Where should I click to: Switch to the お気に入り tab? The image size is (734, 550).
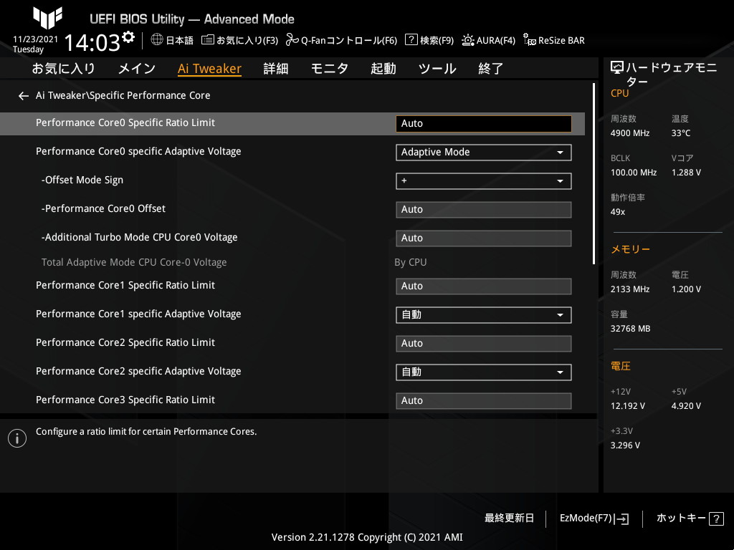64,69
